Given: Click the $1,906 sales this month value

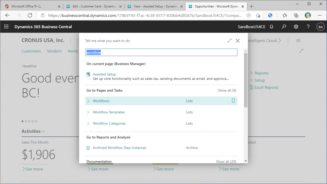Looking at the screenshot, I should pyautogui.click(x=38, y=155).
